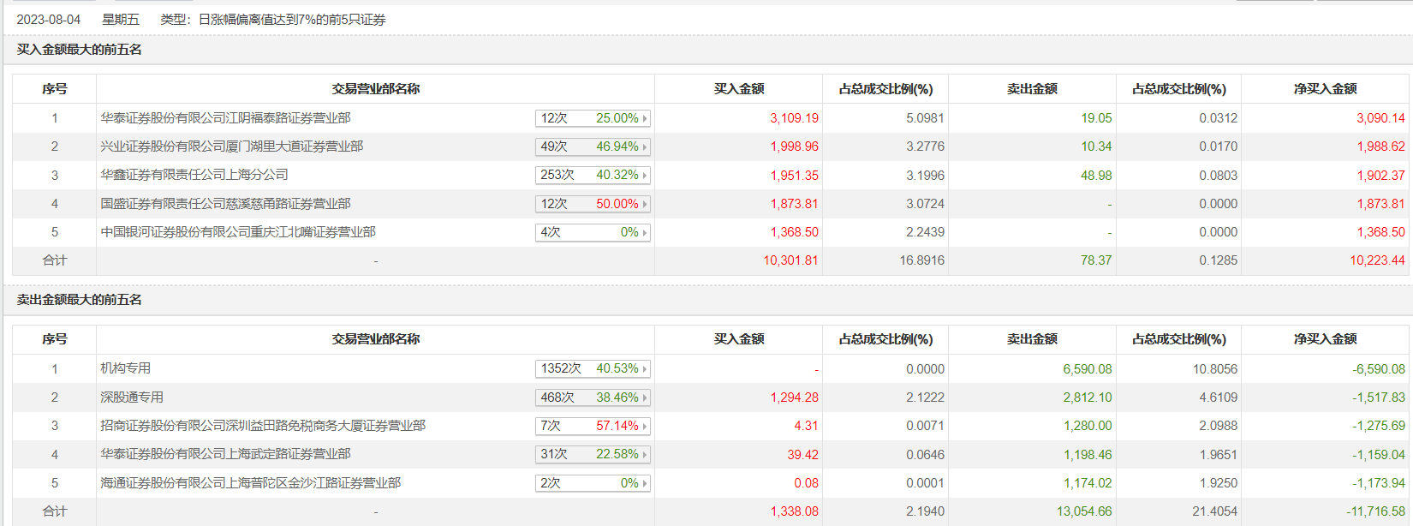Click 中国银河证券 重庆江北嘴证券营业部 link
Viewport: 1413px width, 526px height.
238,232
